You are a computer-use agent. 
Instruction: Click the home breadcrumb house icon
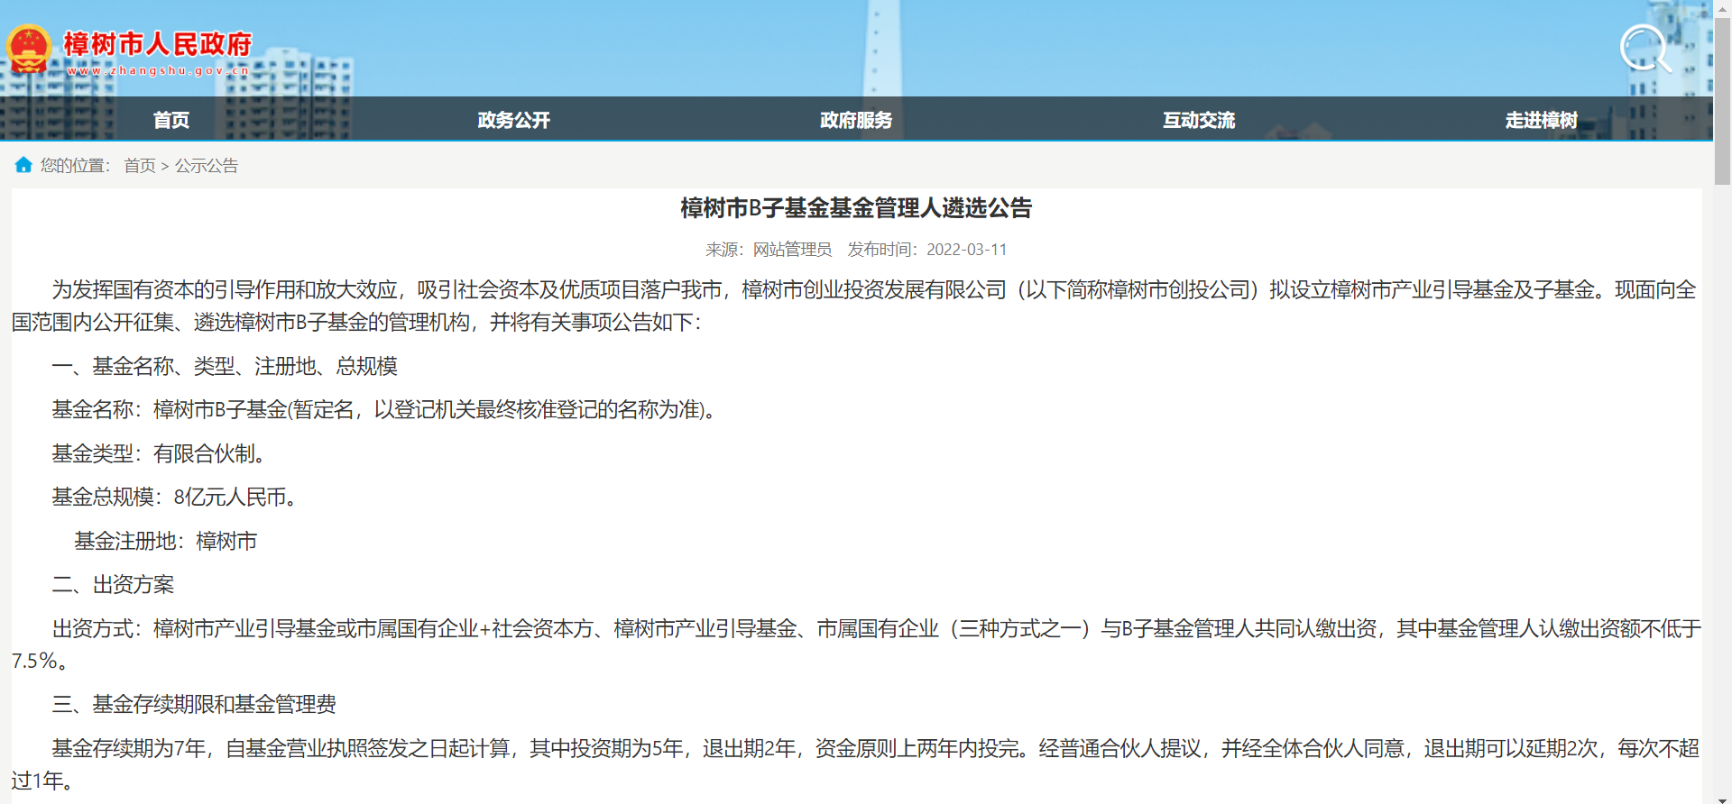pos(23,165)
